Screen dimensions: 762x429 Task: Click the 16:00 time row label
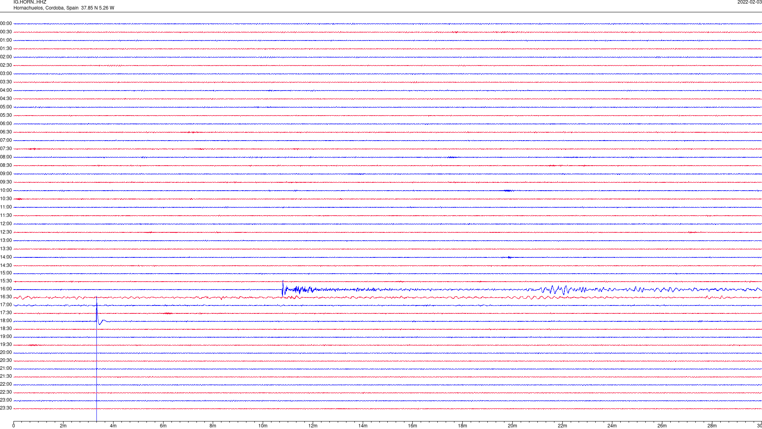[x=6, y=289]
